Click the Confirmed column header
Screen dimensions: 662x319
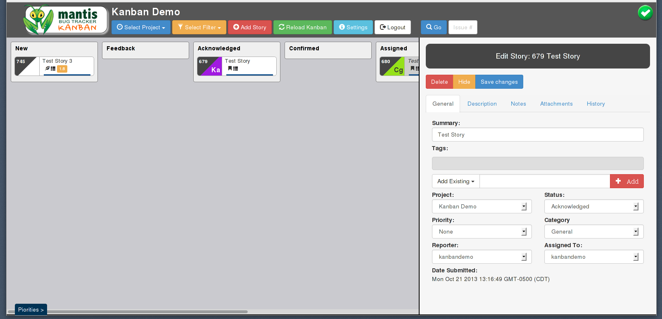click(x=304, y=48)
